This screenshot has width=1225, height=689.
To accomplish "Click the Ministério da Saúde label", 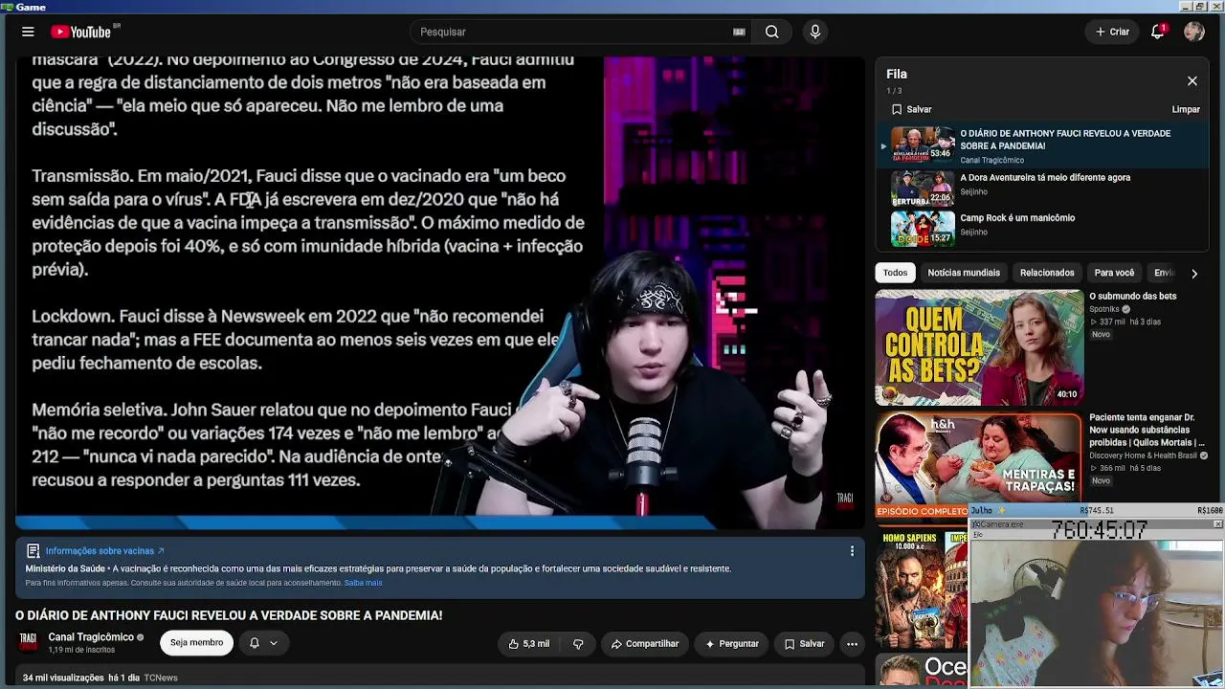I will click(65, 568).
